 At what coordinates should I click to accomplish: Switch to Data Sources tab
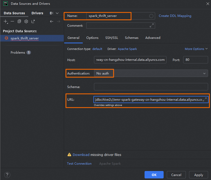click(14, 13)
